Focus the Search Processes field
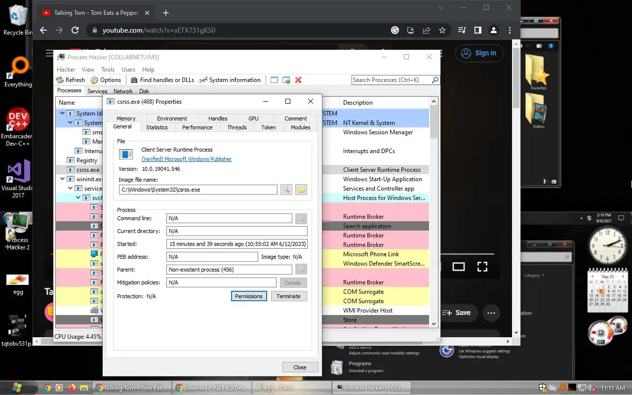This screenshot has height=395, width=632. 391,80
